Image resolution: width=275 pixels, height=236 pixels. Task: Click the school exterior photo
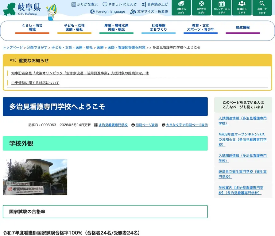point(35,177)
